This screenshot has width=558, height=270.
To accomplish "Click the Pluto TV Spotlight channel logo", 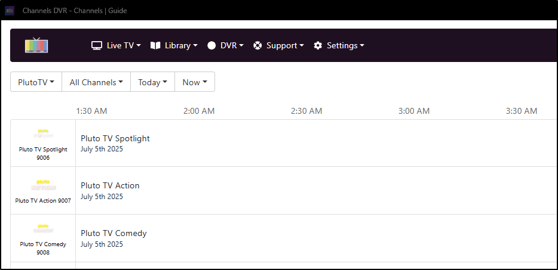I will 43,134.
